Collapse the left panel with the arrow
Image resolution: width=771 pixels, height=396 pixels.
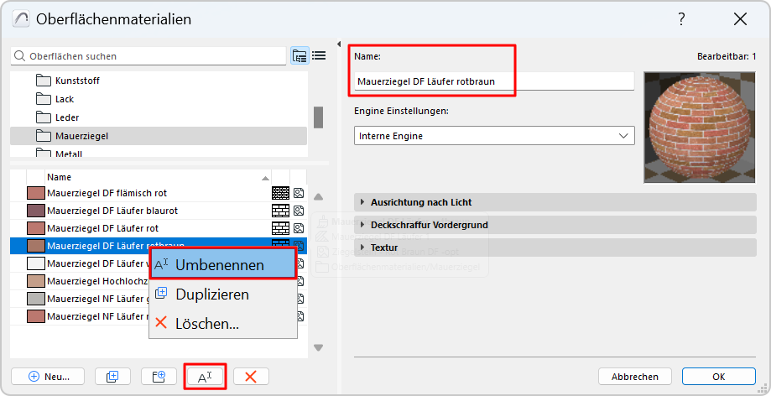click(337, 44)
